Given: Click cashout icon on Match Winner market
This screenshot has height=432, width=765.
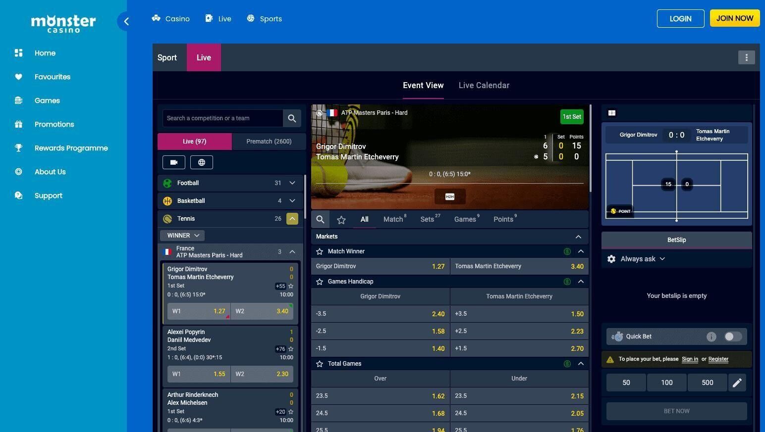Looking at the screenshot, I should pos(567,251).
